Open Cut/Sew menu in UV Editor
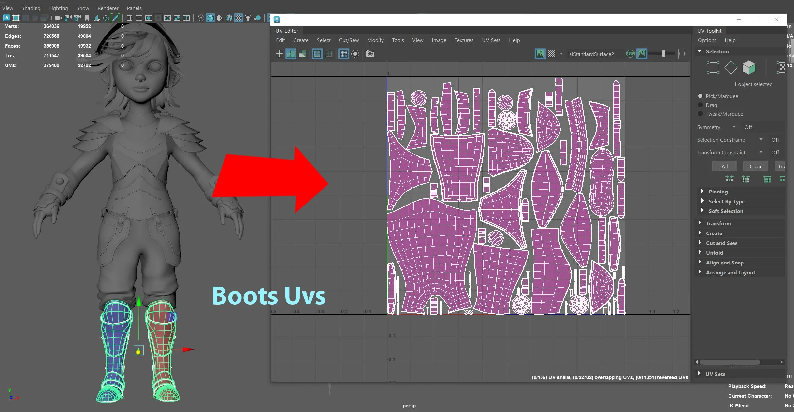 tap(349, 40)
